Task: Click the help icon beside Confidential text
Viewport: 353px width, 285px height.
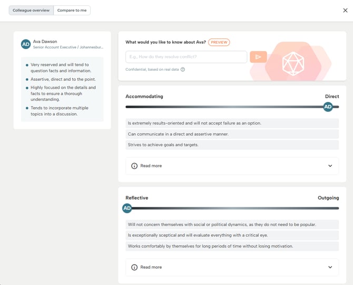Action: [183, 70]
